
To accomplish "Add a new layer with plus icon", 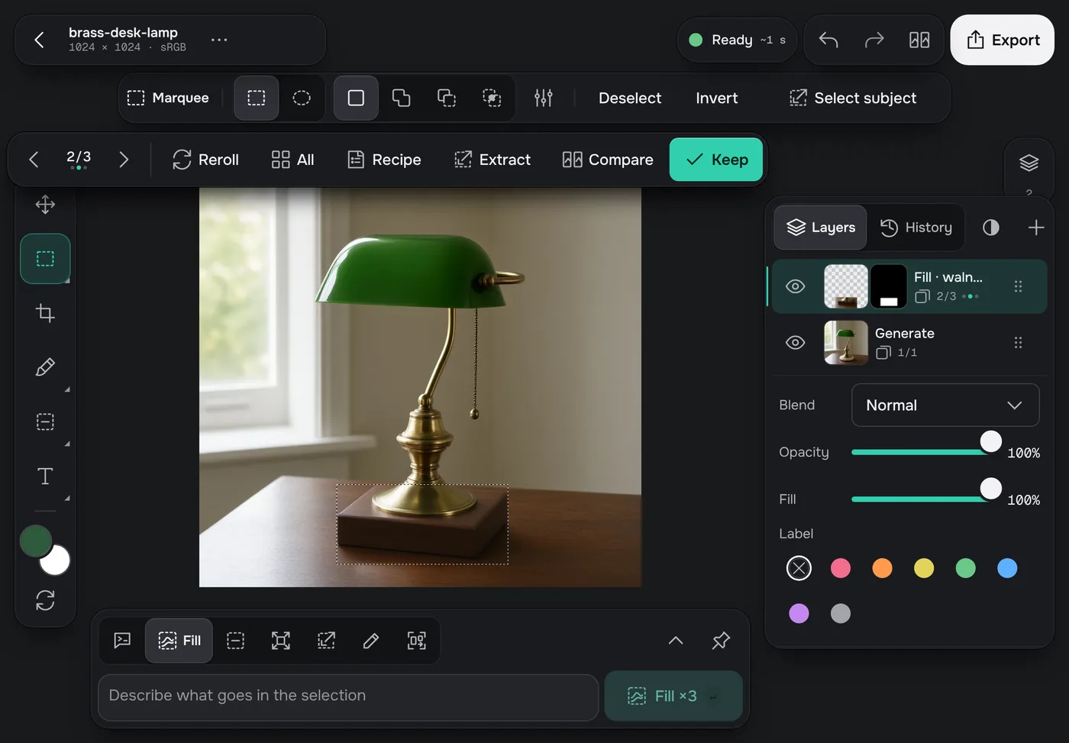I will (x=1036, y=228).
